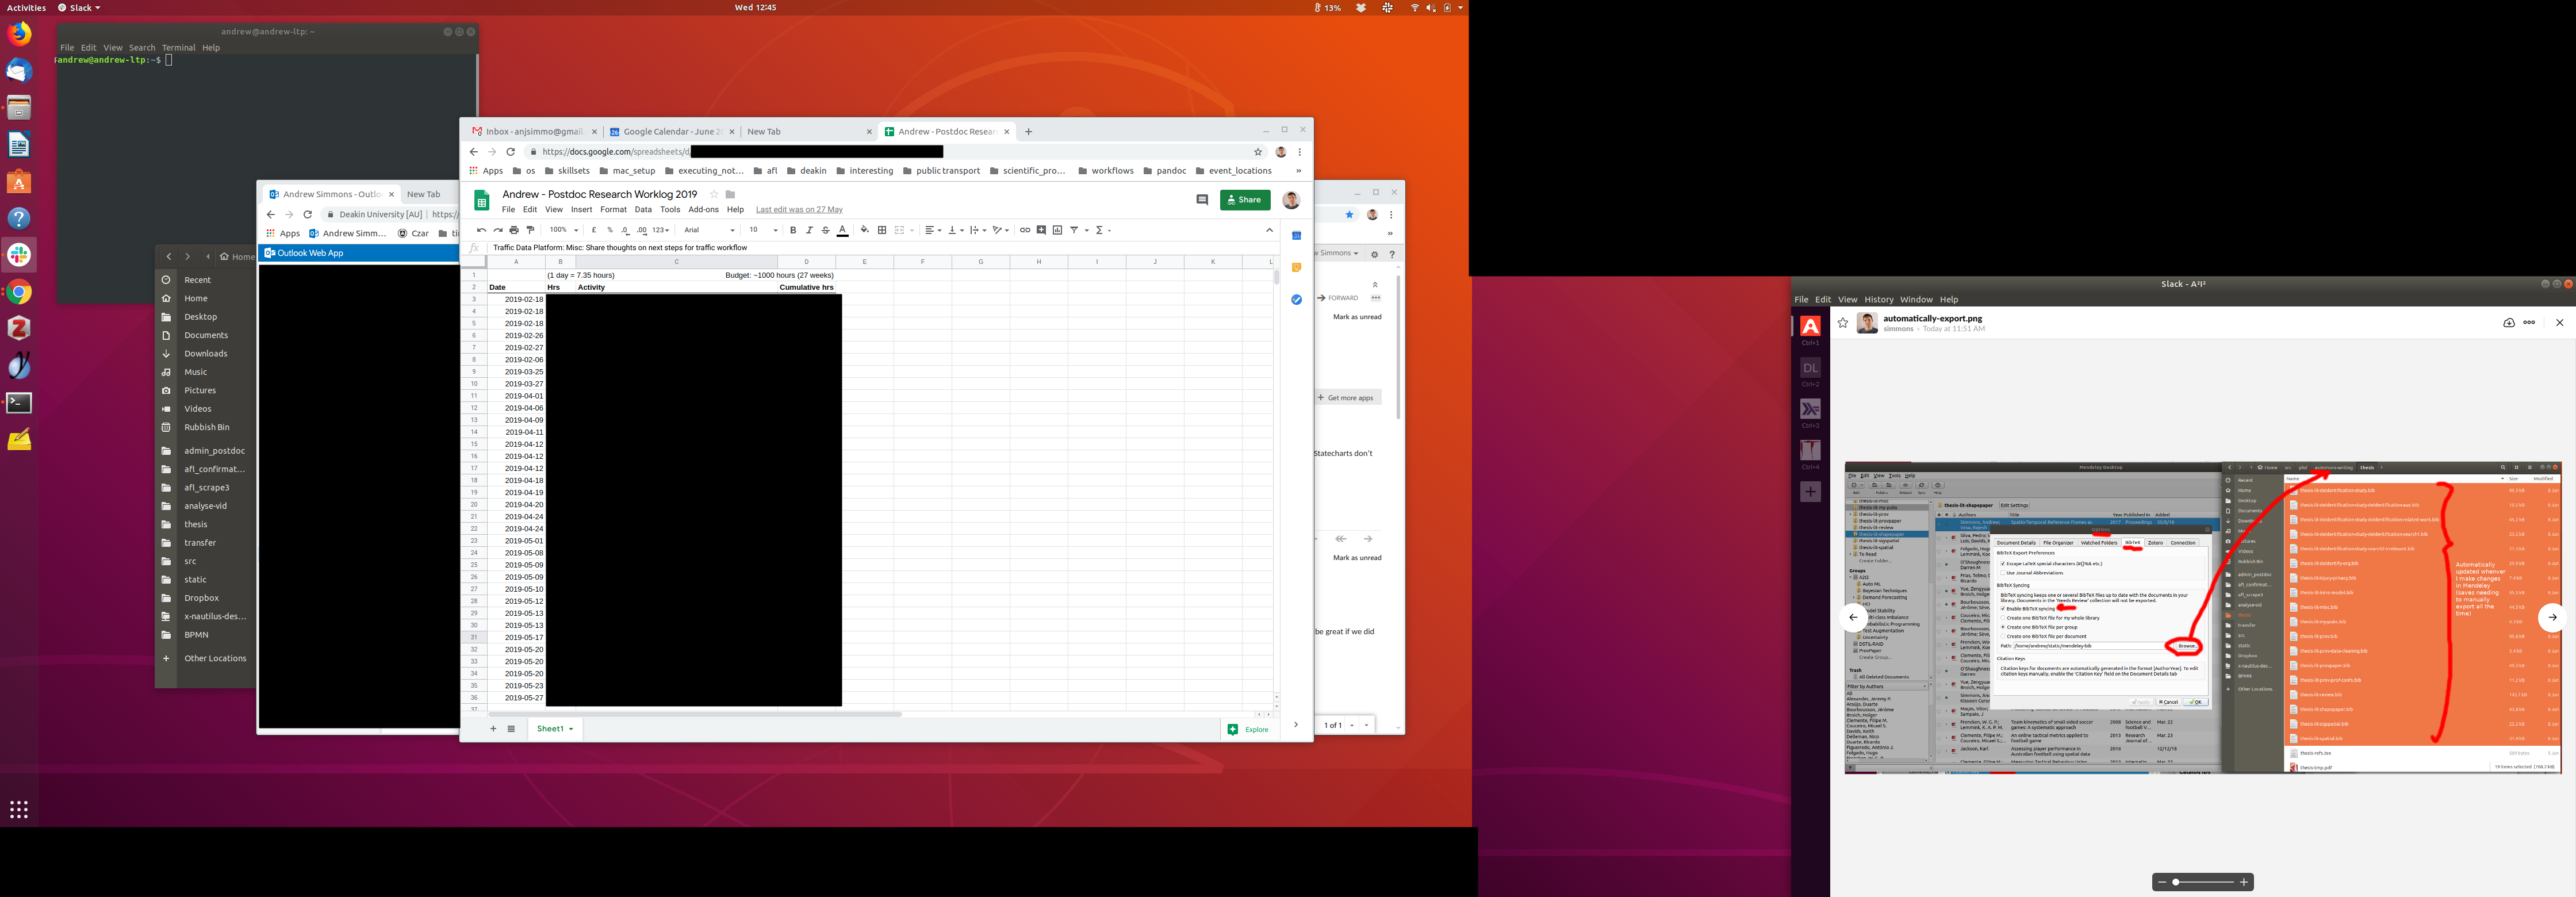Image resolution: width=2576 pixels, height=897 pixels.
Task: Print the spreadsheet using printer icon
Action: click(514, 230)
